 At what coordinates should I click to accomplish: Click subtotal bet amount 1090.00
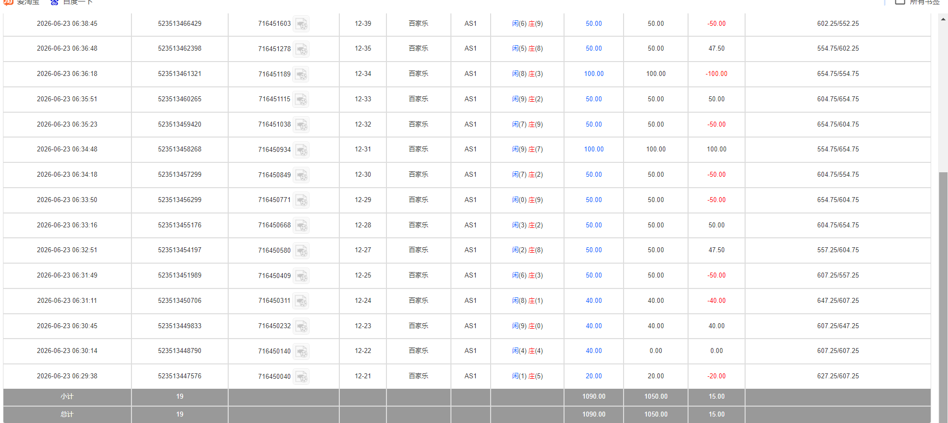click(x=594, y=397)
